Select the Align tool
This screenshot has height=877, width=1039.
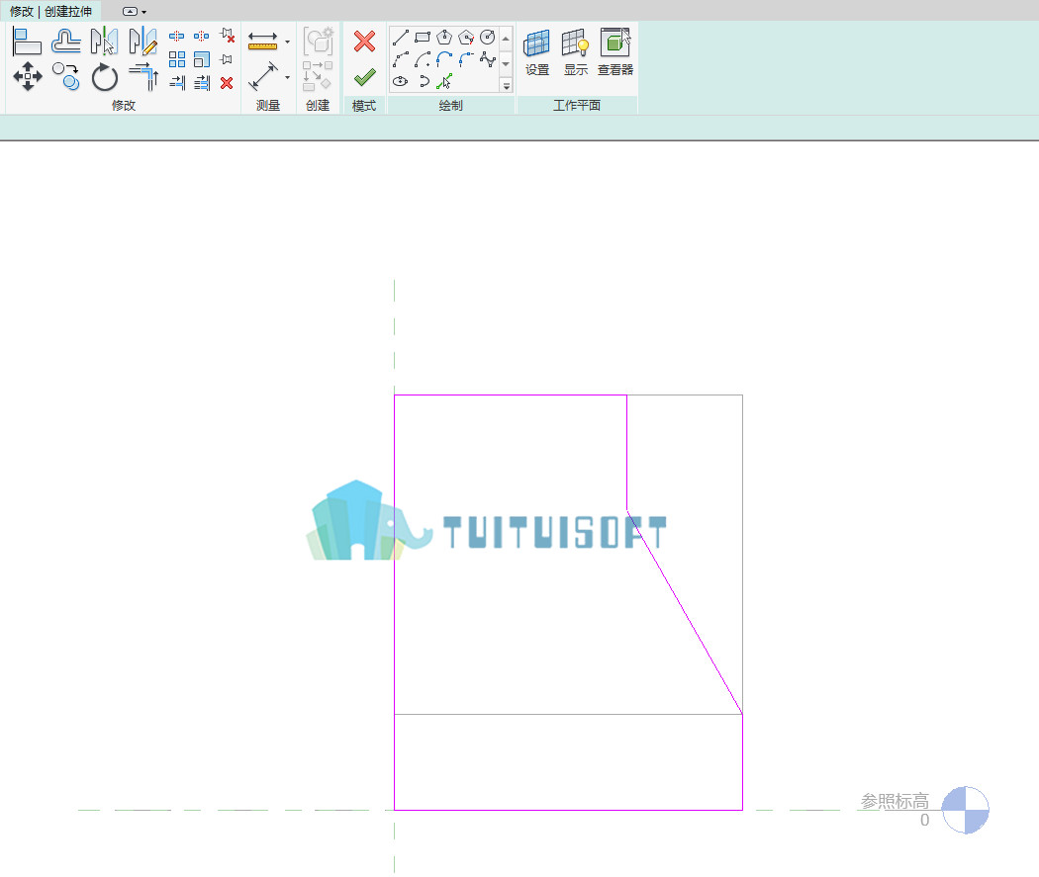[27, 42]
